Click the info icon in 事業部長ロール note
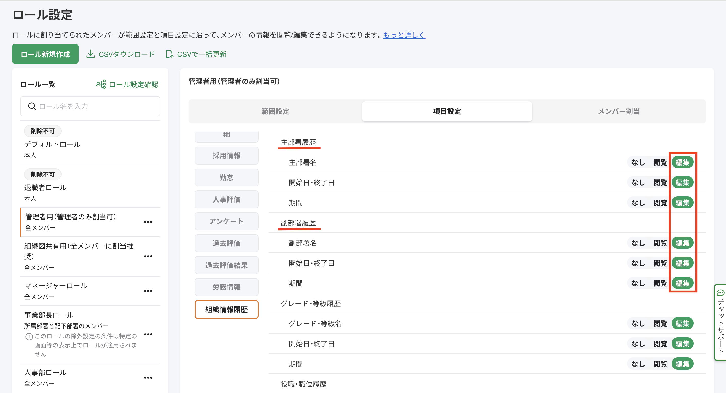 click(29, 336)
